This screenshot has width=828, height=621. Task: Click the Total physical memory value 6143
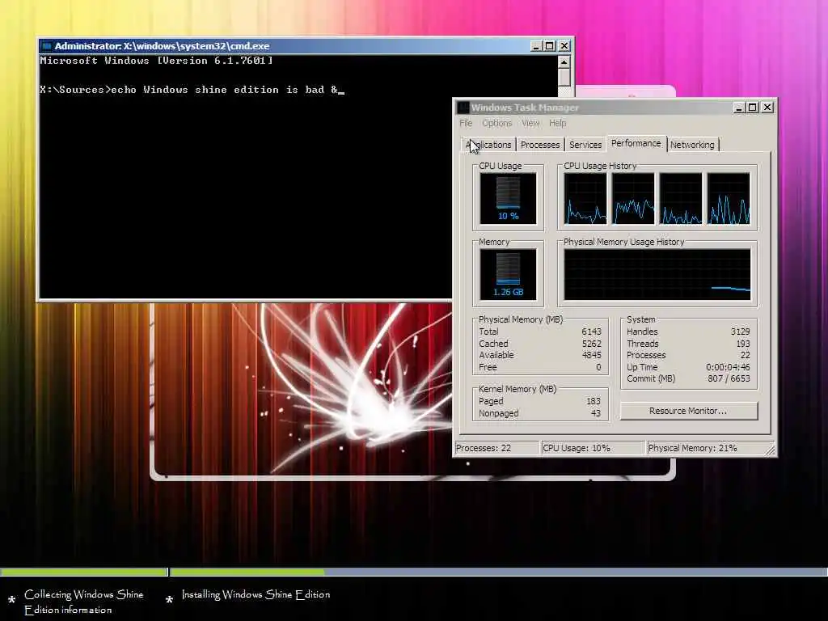coord(591,332)
